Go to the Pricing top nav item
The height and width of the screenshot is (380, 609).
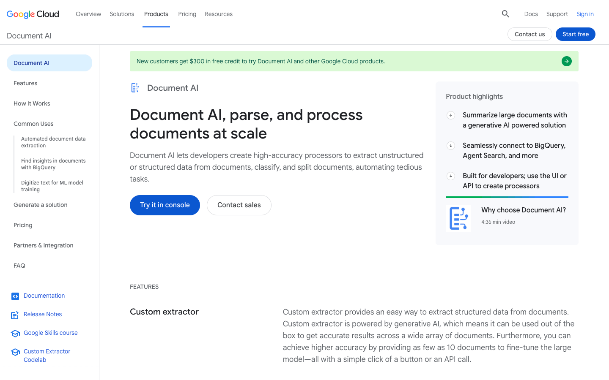(187, 14)
